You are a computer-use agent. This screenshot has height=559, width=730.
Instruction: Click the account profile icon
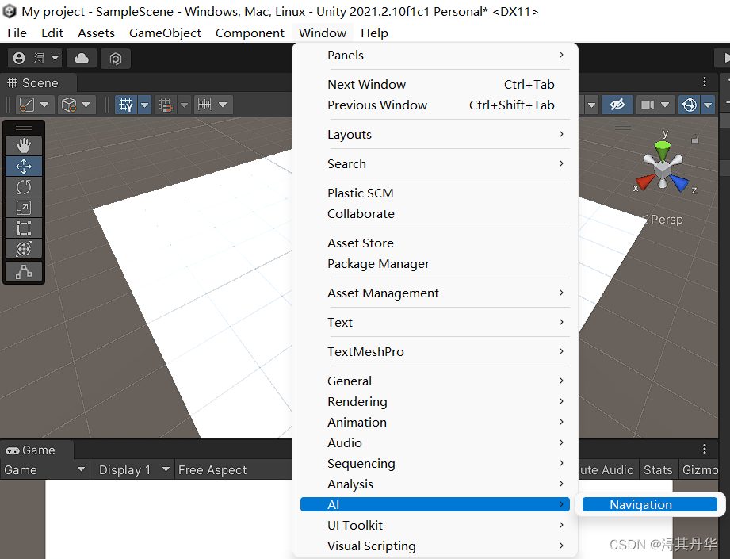pos(19,58)
